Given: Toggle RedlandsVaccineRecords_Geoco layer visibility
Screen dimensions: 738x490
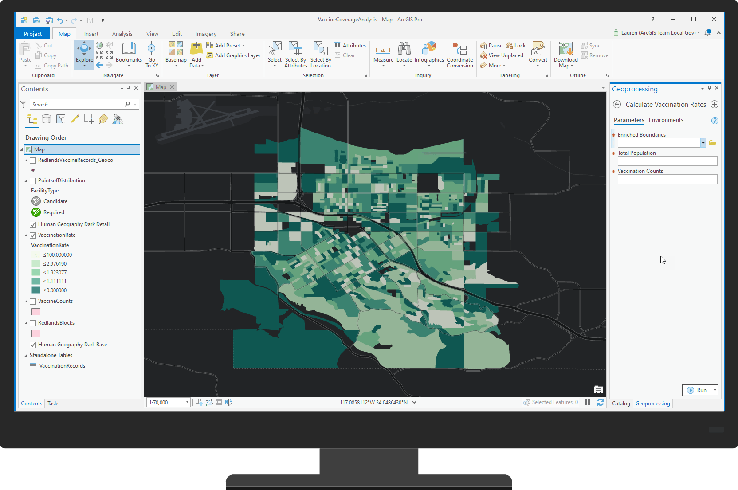Looking at the screenshot, I should point(33,161).
